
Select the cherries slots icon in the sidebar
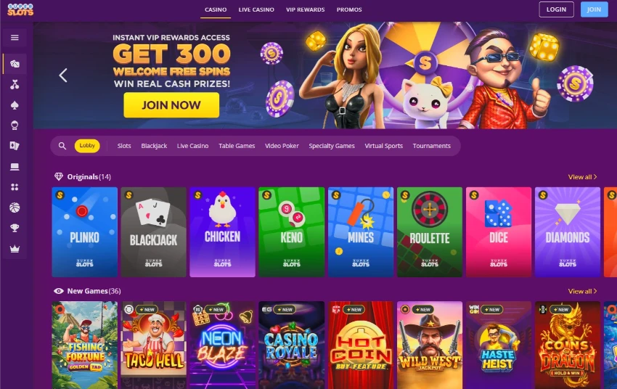[x=15, y=85]
